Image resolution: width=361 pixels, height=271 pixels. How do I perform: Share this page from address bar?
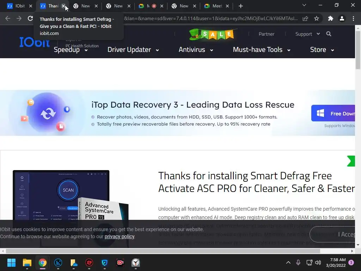pyautogui.click(x=305, y=18)
